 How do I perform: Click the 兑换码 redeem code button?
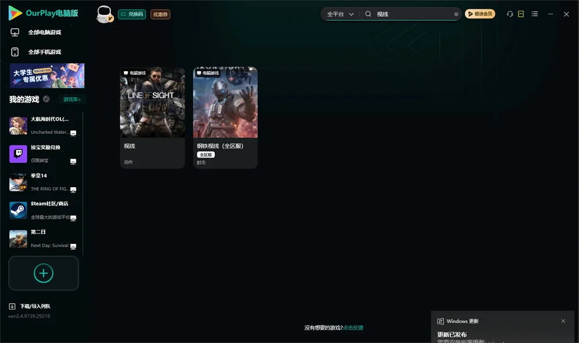click(x=132, y=14)
